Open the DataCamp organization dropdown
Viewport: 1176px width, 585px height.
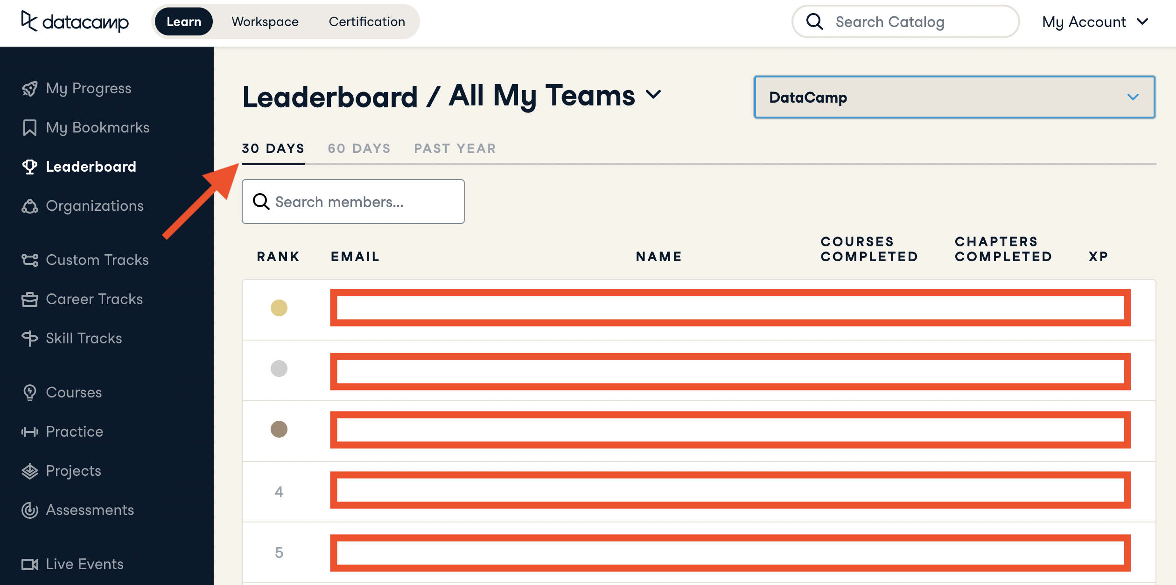click(954, 97)
